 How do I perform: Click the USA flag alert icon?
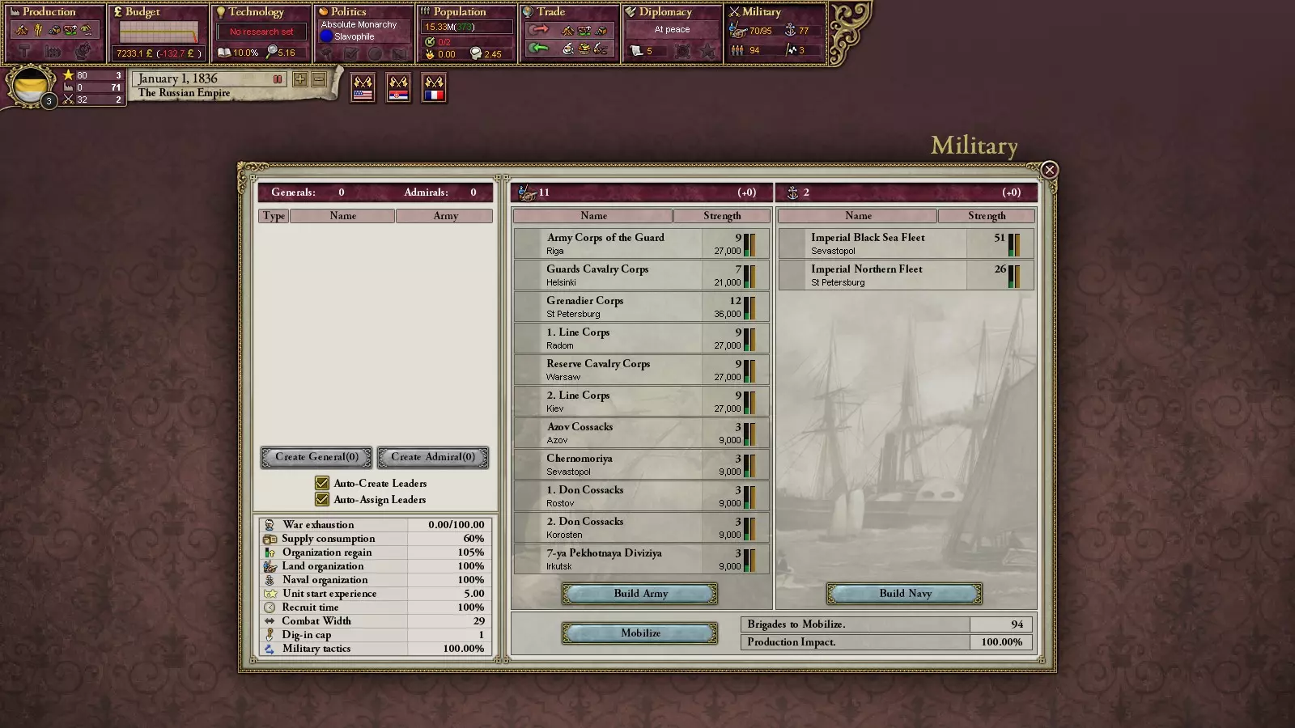click(363, 87)
